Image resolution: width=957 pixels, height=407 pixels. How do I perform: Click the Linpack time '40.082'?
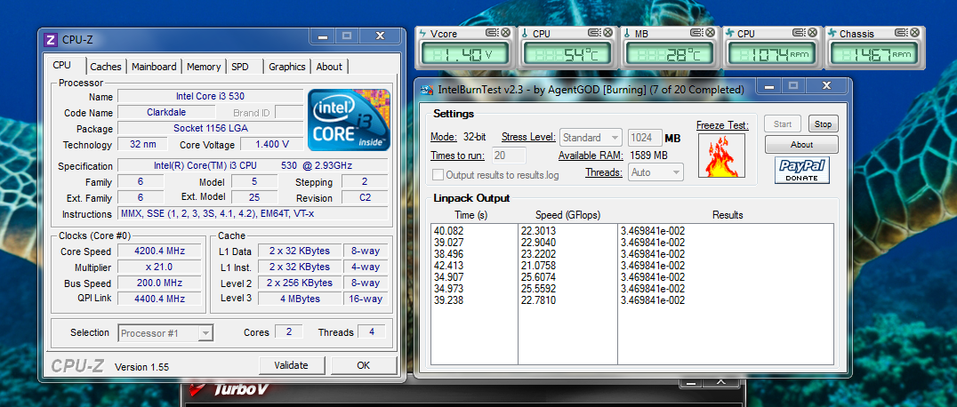pyautogui.click(x=448, y=231)
